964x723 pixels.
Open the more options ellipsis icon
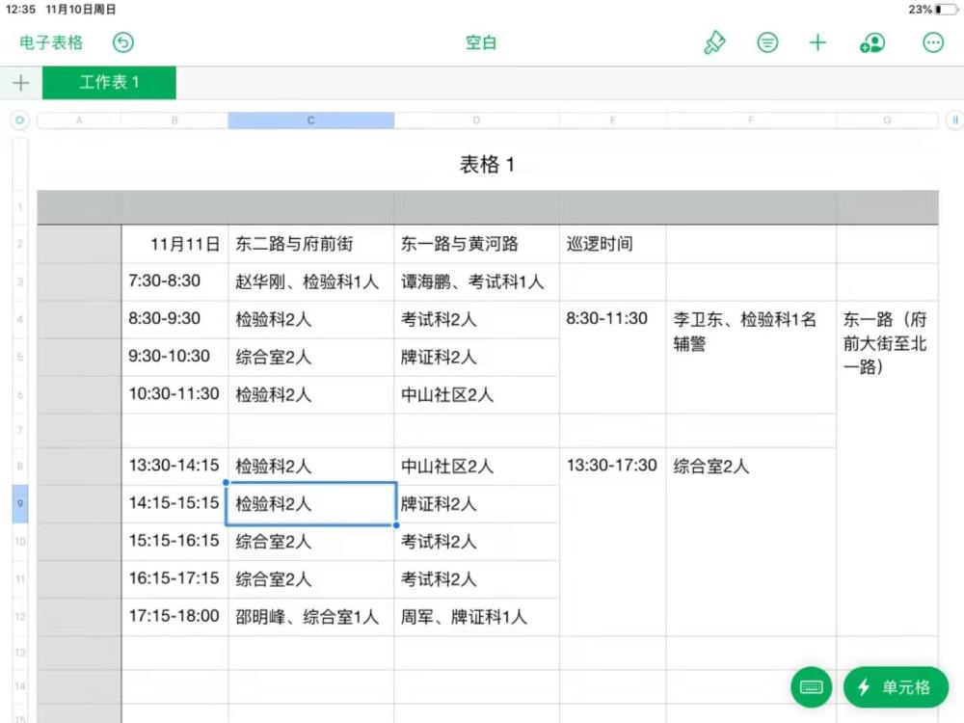[x=932, y=42]
